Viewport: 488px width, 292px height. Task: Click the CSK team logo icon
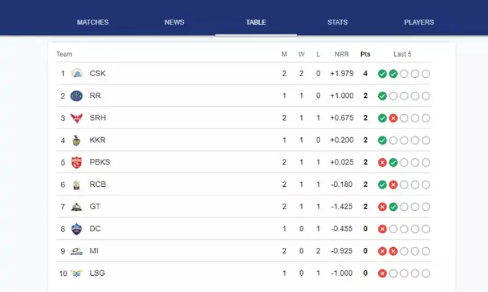[77, 73]
